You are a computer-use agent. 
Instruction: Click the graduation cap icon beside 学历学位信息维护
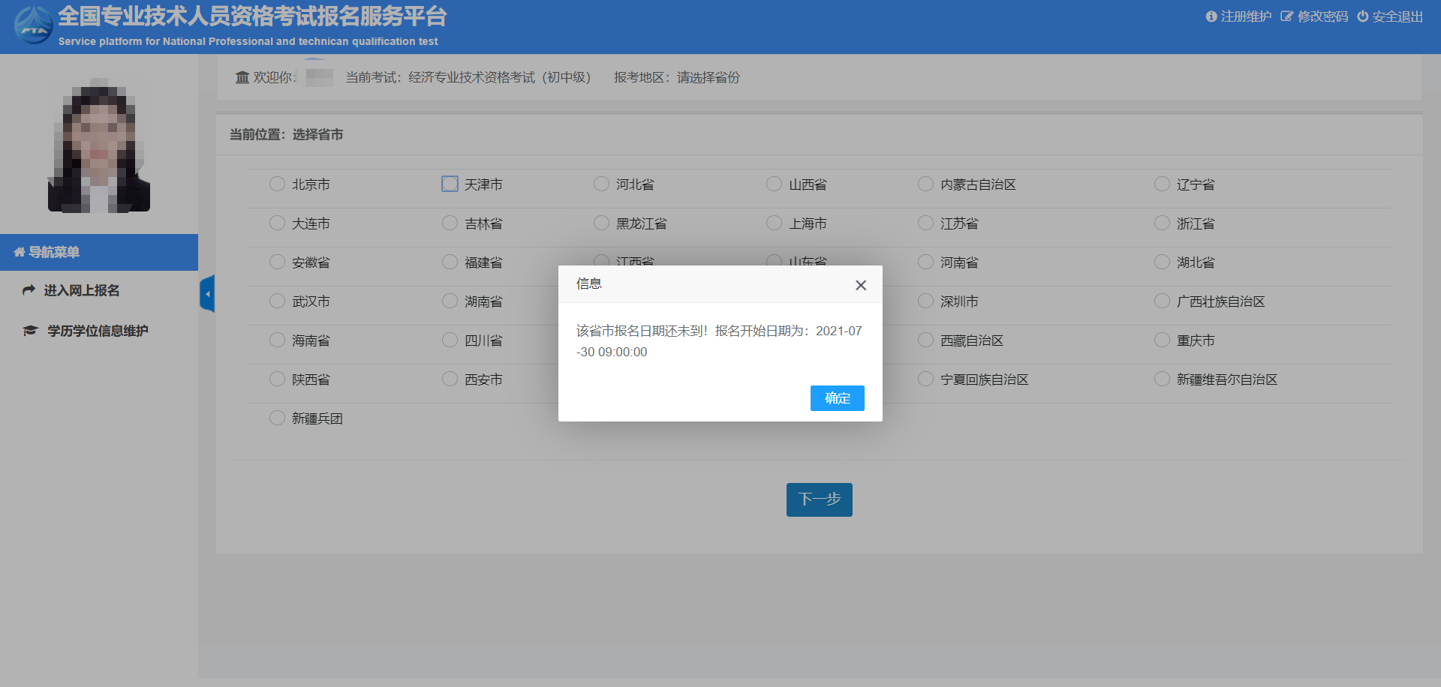pyautogui.click(x=29, y=331)
